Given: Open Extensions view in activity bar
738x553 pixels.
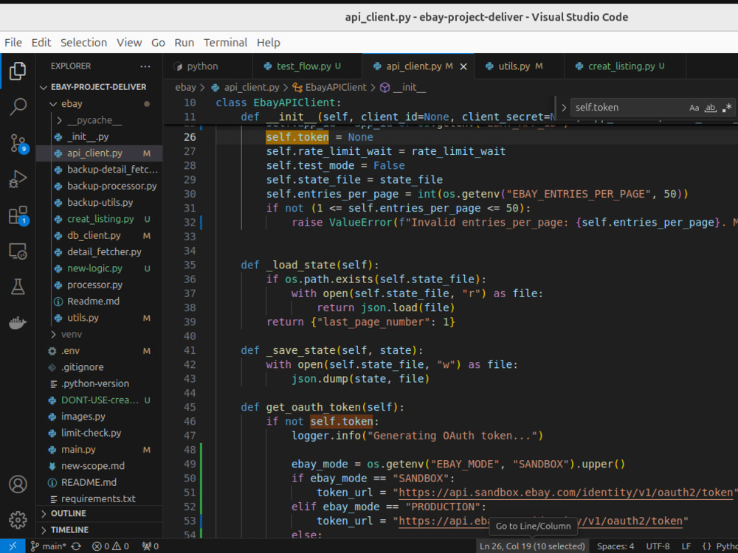Looking at the screenshot, I should click(x=18, y=215).
